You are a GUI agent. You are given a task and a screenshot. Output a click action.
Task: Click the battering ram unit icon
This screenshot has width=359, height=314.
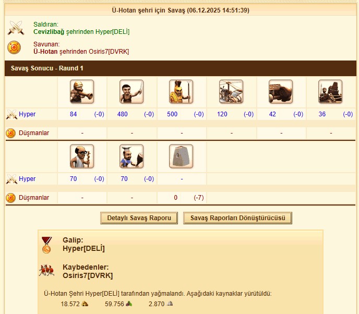281,92
